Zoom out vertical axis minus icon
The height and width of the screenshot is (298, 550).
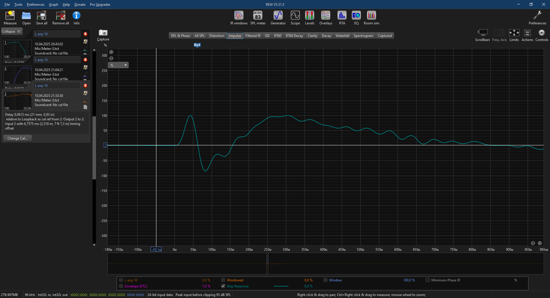pyautogui.click(x=111, y=58)
